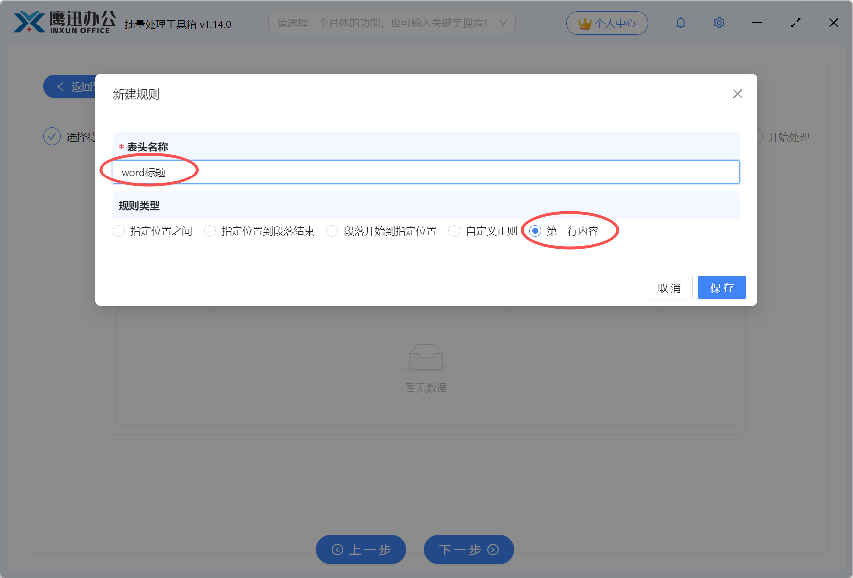
Task: Select the 自定义正则 rule type
Action: pyautogui.click(x=454, y=230)
